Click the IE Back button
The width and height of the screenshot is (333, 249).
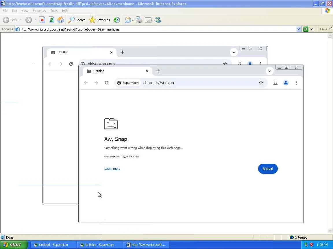click(10, 20)
